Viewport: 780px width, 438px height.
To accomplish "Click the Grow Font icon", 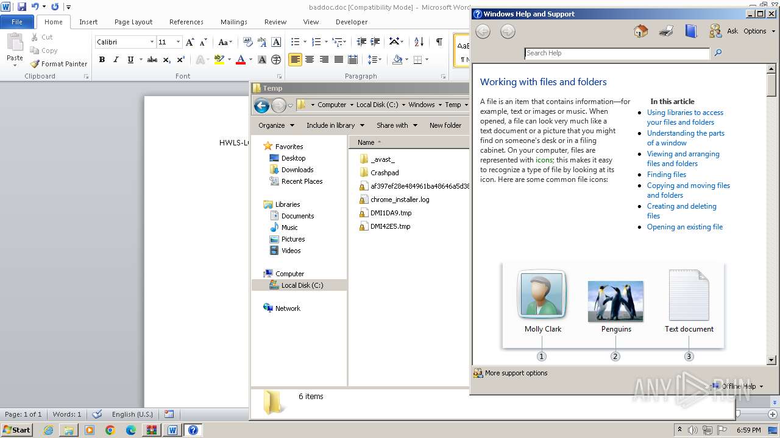I will pos(190,42).
